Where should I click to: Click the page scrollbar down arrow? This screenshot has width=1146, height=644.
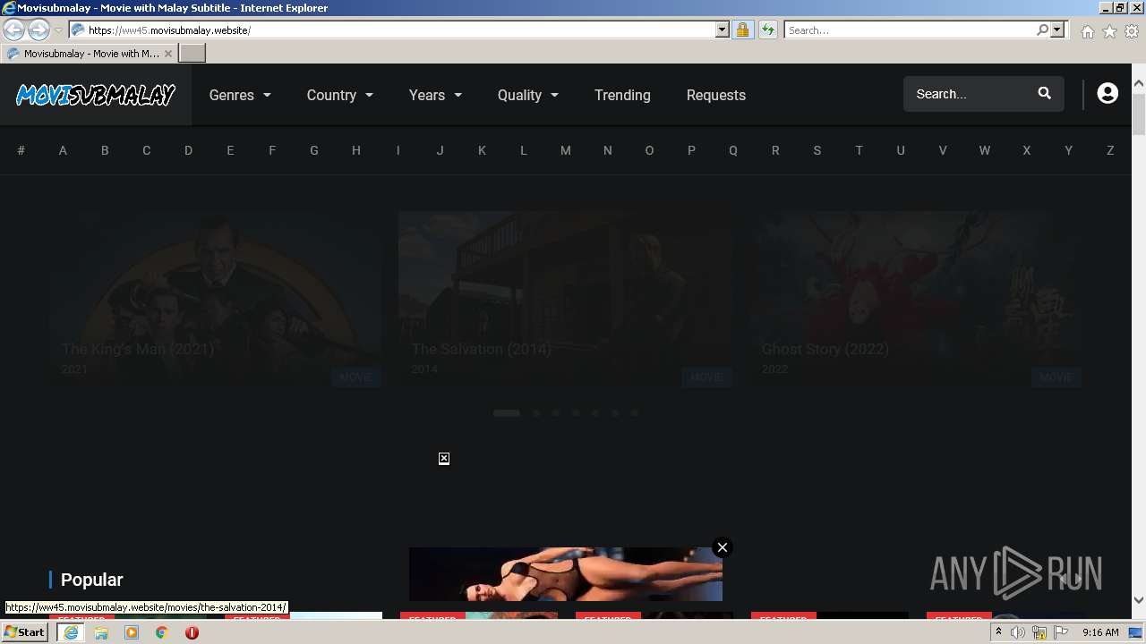point(1138,600)
